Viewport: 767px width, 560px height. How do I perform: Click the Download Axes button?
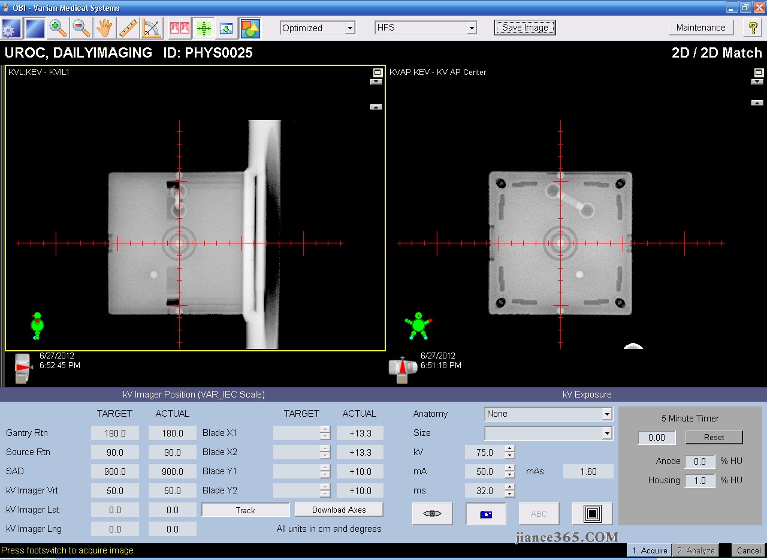pos(339,510)
